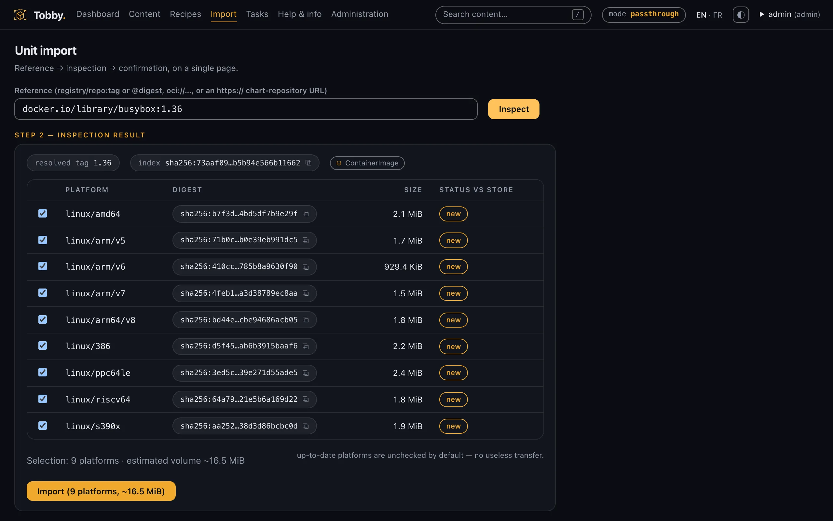The height and width of the screenshot is (521, 833).
Task: Click the STATUS VS STORE column header
Action: click(476, 190)
